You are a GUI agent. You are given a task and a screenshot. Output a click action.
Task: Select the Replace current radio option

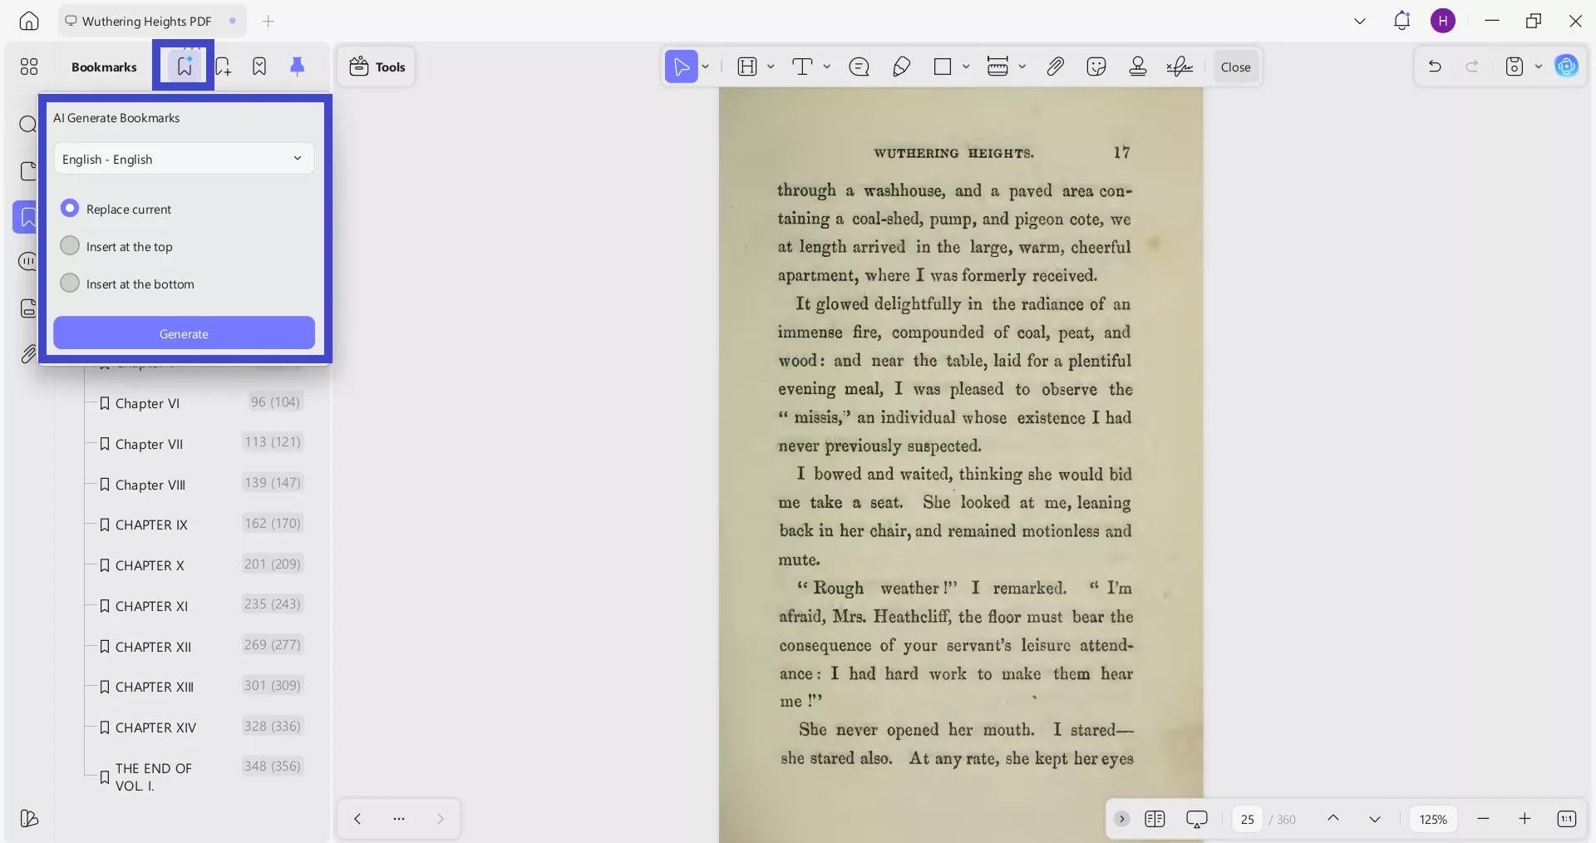point(70,209)
